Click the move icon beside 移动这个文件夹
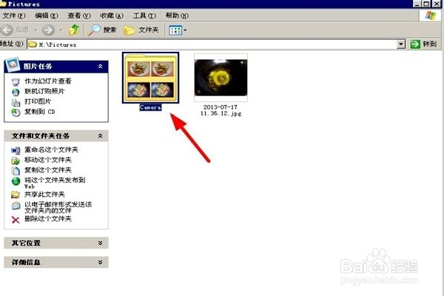The image size is (444, 296). tap(16, 161)
